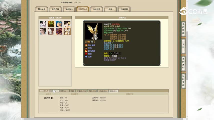Switch to the 小孩 tab
The height and width of the screenshot is (120, 214).
click(110, 9)
